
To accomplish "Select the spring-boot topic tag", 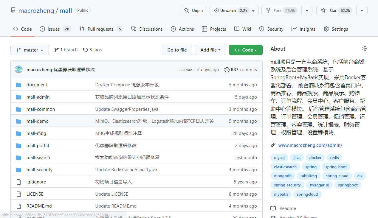I will point(336,167).
